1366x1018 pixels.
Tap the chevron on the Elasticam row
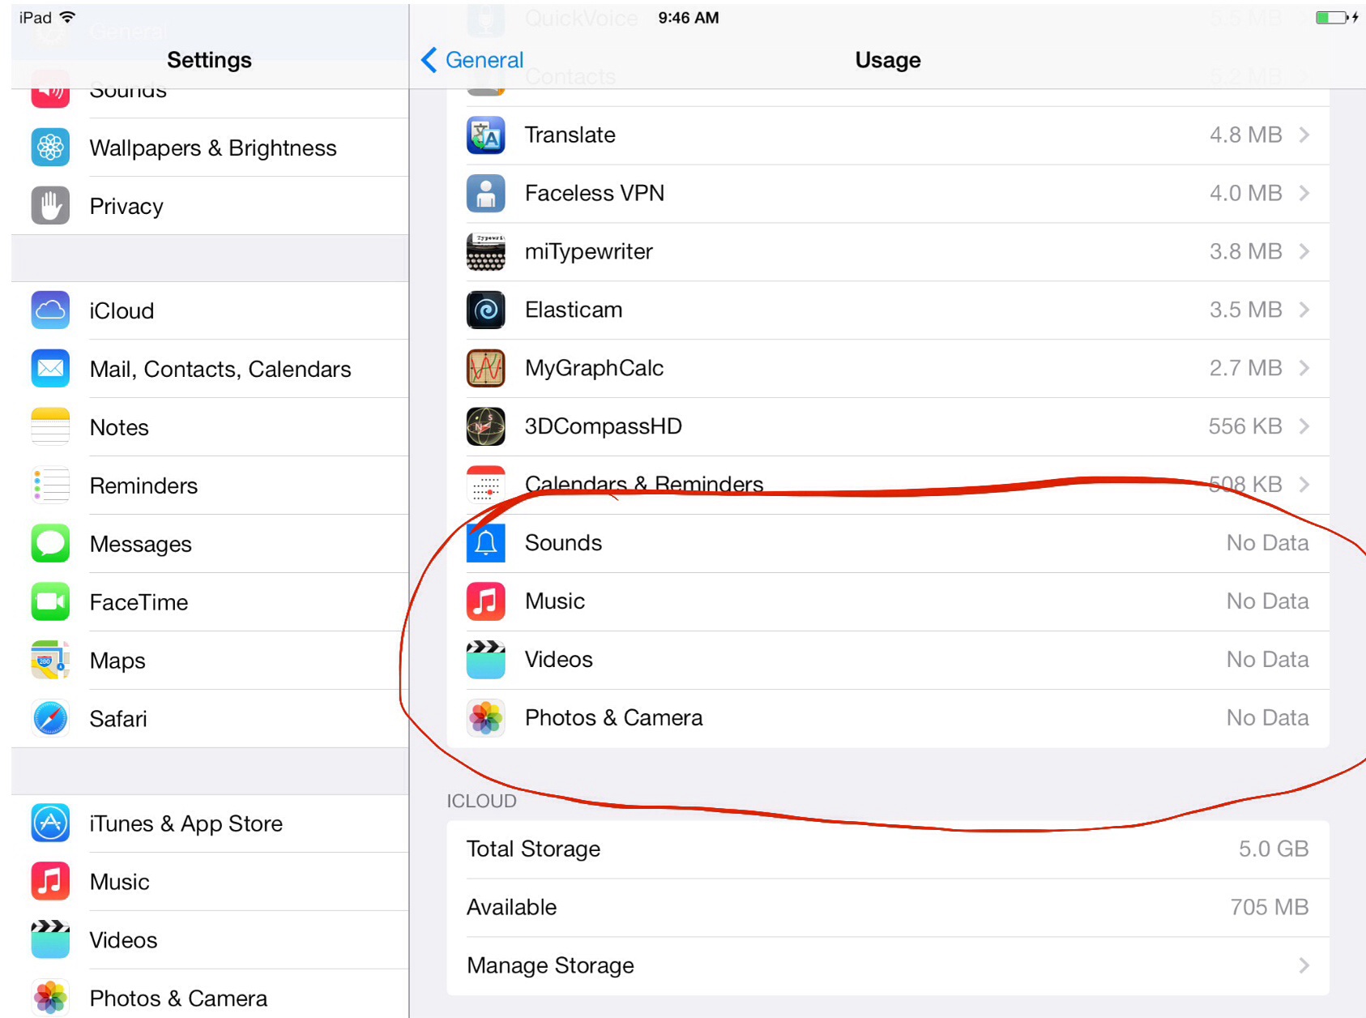pos(1304,310)
